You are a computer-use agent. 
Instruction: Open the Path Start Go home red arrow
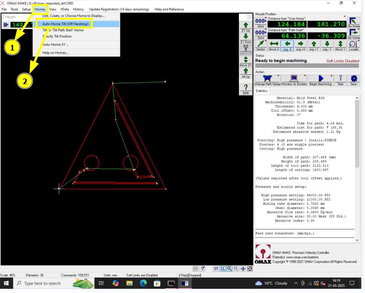[x=358, y=30]
